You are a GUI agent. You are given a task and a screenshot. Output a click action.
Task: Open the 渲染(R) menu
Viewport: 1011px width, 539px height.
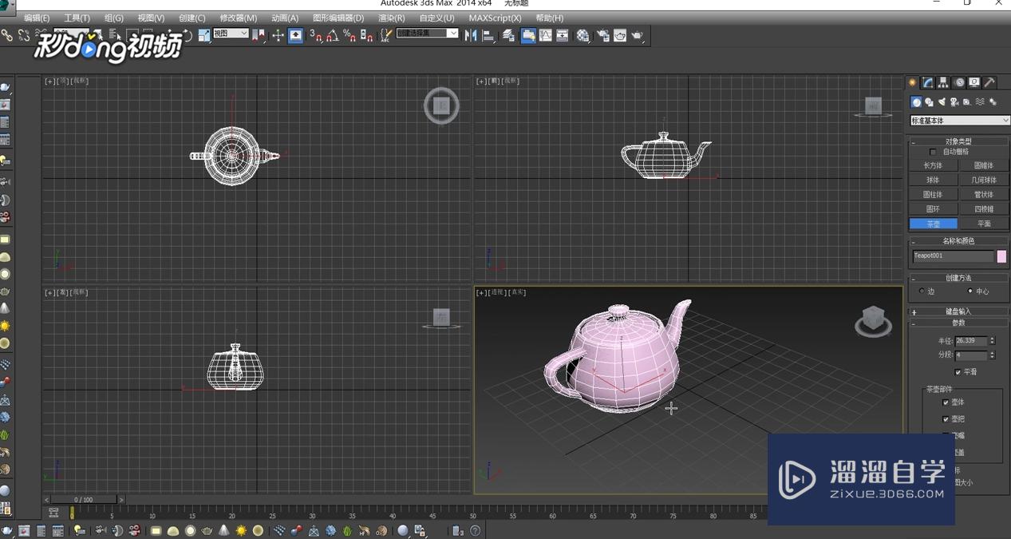(391, 18)
